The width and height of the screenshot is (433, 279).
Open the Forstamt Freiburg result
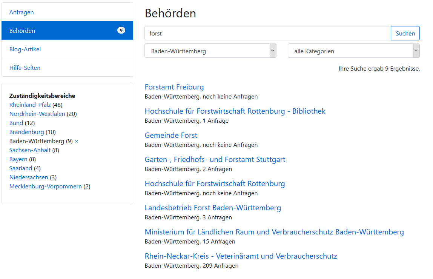tap(174, 87)
